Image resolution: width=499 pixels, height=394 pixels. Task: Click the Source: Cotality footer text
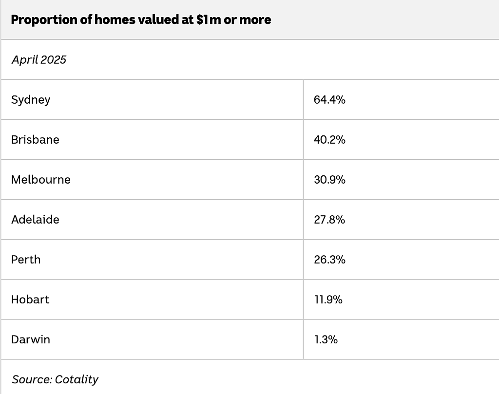click(x=55, y=379)
